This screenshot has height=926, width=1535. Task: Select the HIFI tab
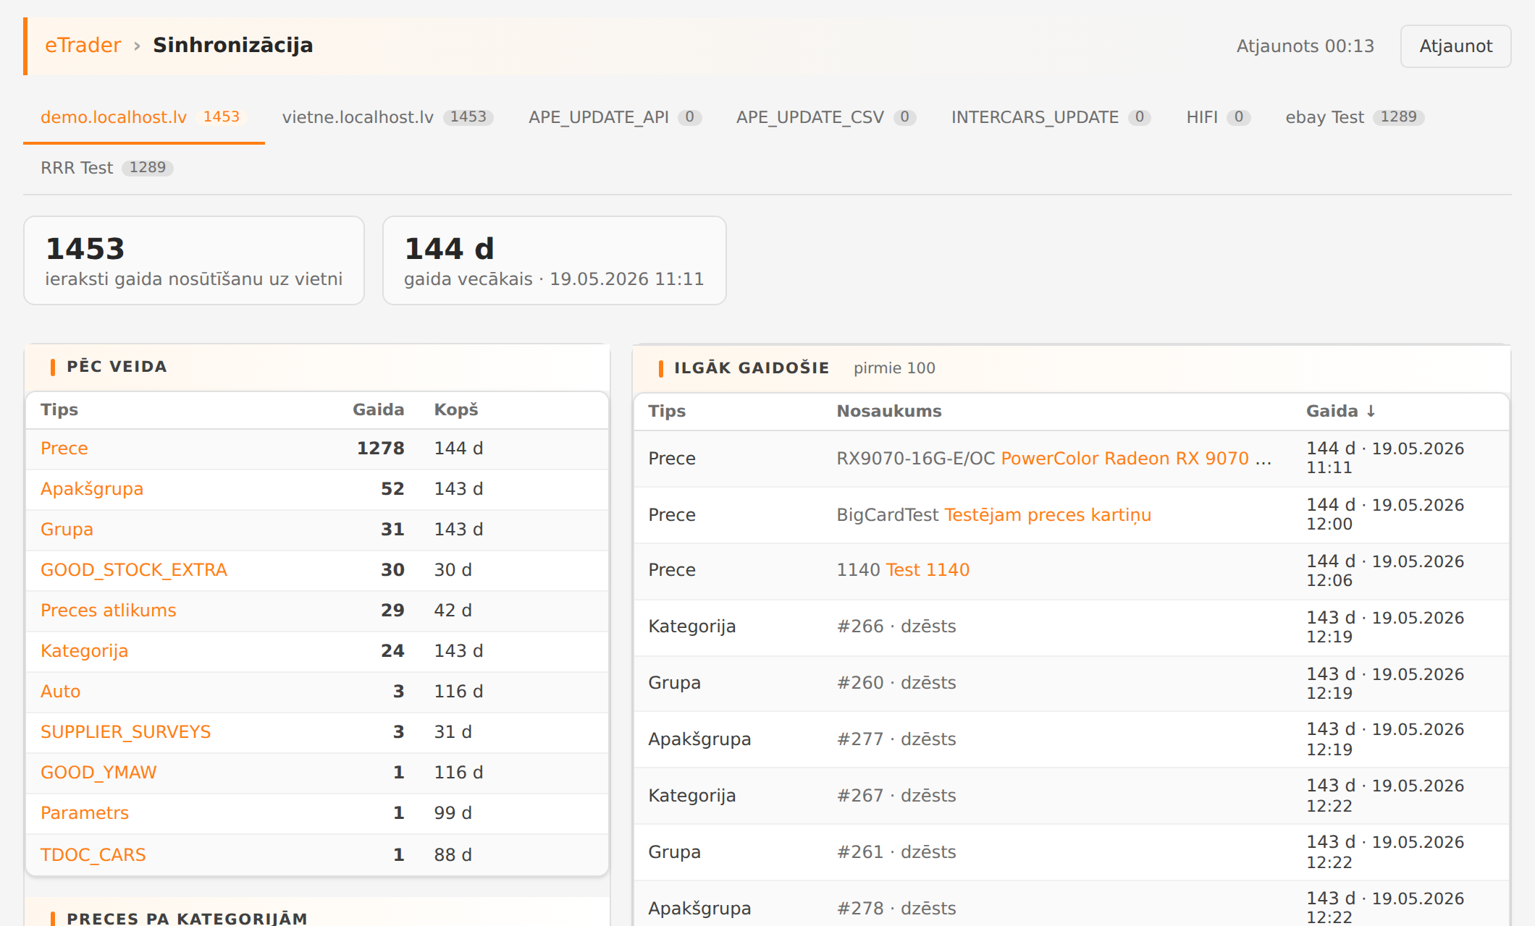tap(1219, 117)
